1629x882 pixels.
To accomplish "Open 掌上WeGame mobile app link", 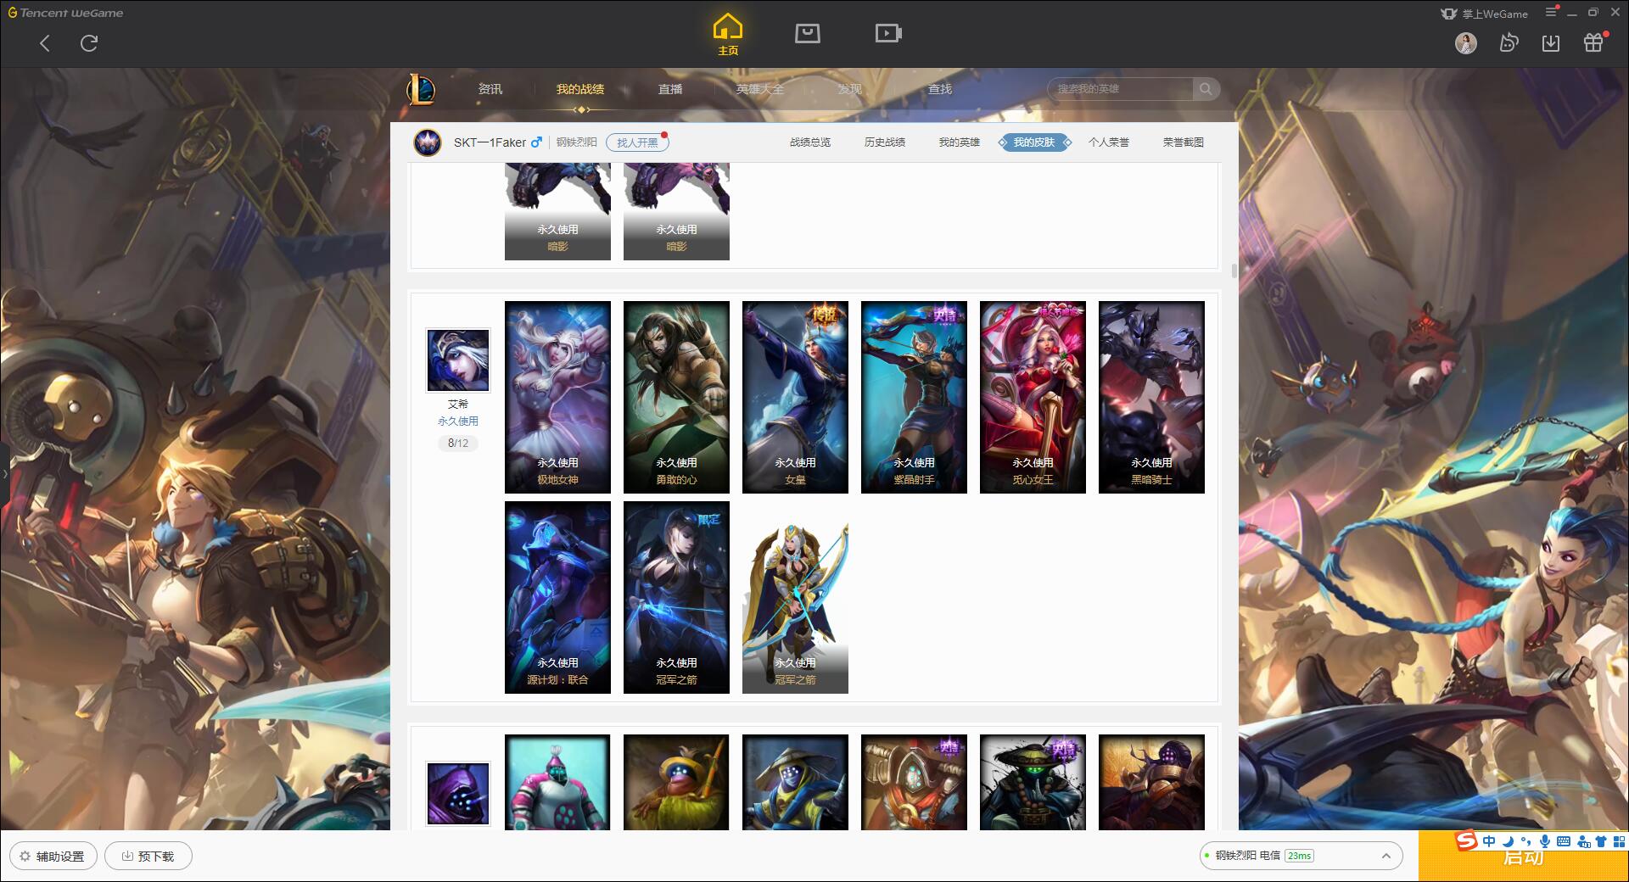I will click(1484, 14).
